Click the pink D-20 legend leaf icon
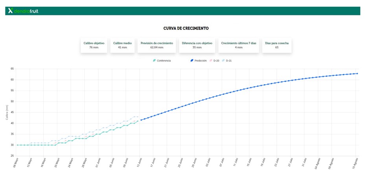 click(x=211, y=61)
